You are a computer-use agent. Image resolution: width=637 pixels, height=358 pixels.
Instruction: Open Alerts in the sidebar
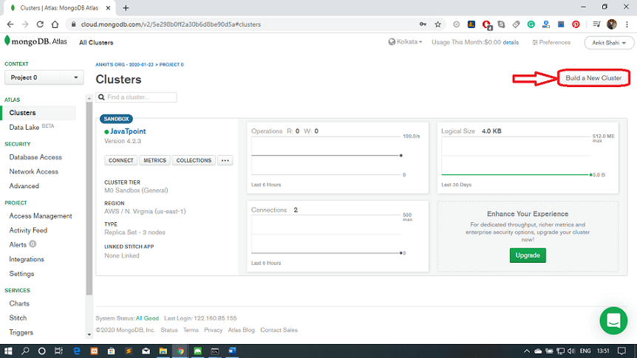18,245
